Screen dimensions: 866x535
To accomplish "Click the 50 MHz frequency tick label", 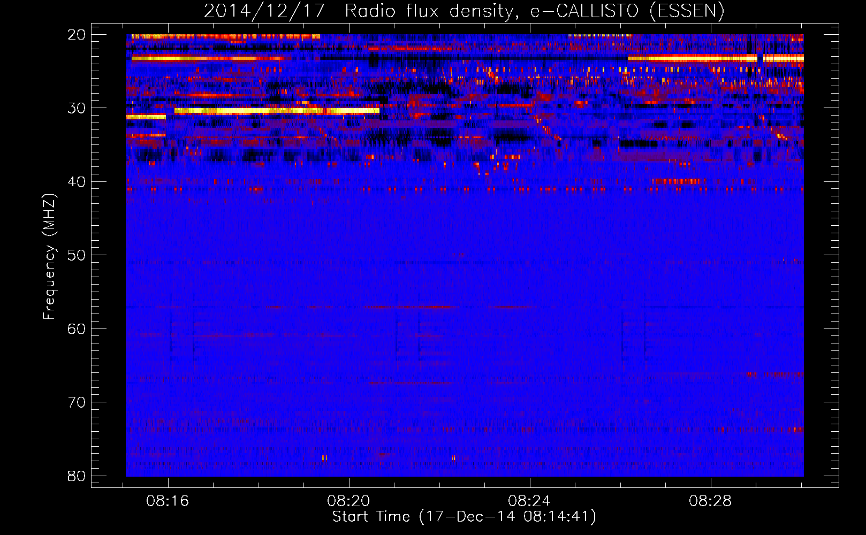I will 77,255.
